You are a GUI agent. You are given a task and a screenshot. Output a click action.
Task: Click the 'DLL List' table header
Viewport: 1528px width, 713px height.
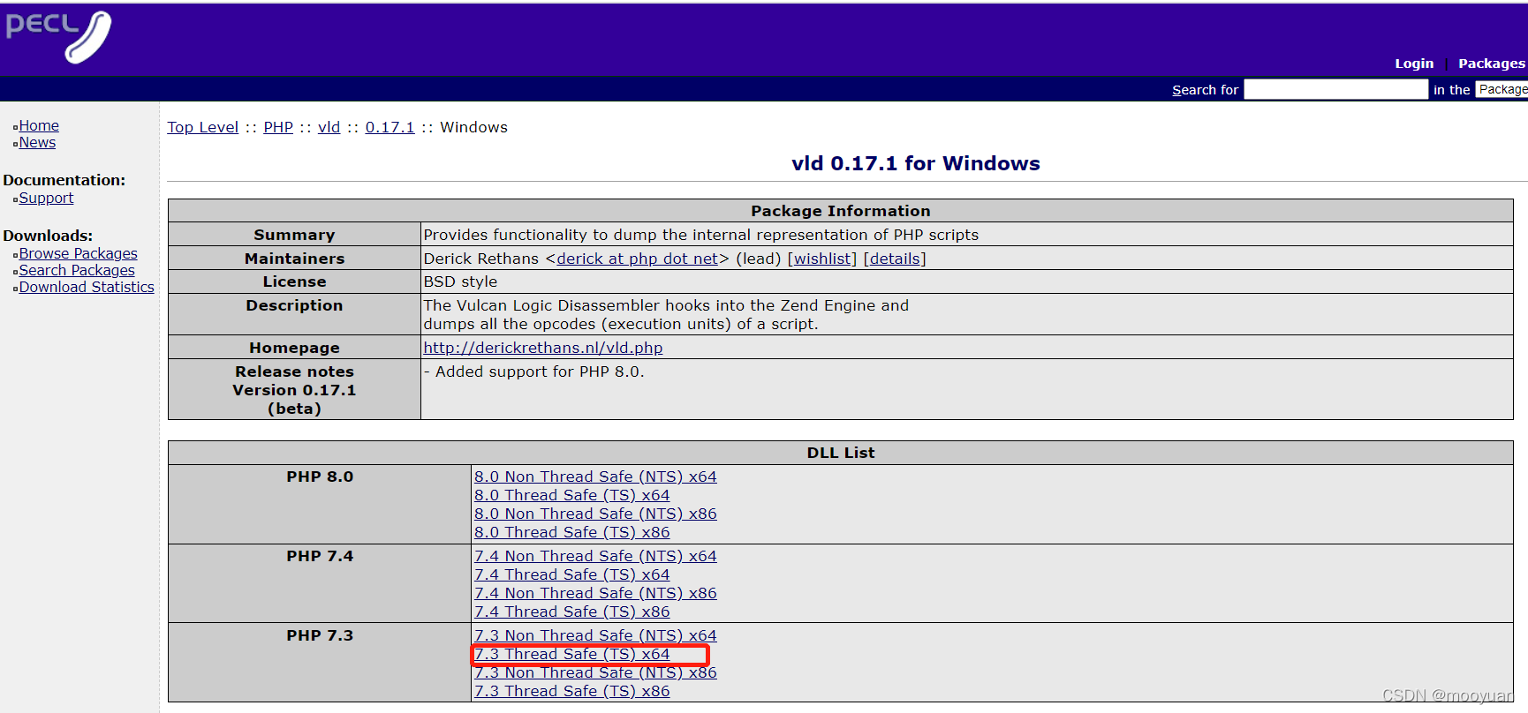[x=841, y=453]
